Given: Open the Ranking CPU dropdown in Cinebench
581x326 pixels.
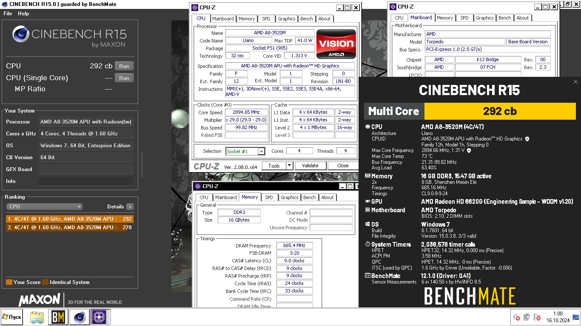Looking at the screenshot, I should (44, 207).
